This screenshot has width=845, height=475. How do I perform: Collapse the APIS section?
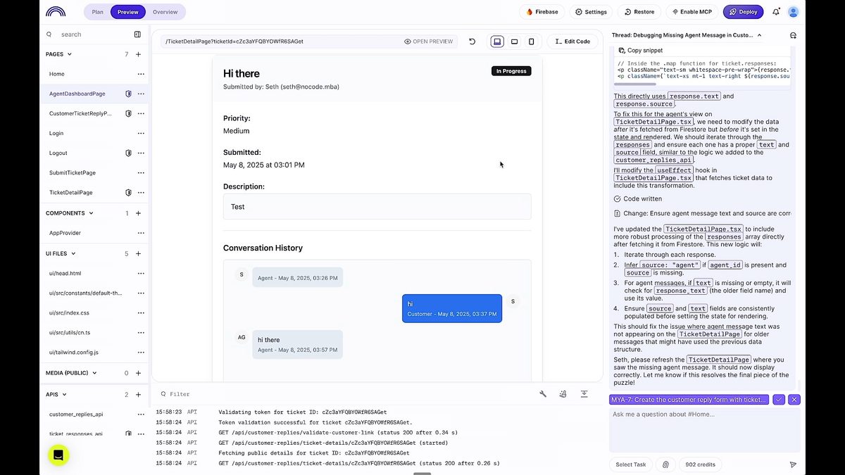point(64,395)
